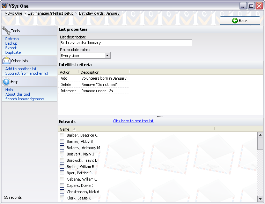The image size is (265, 204).
Task: Click the entrants scrollbar down arrow
Action: [x=260, y=199]
